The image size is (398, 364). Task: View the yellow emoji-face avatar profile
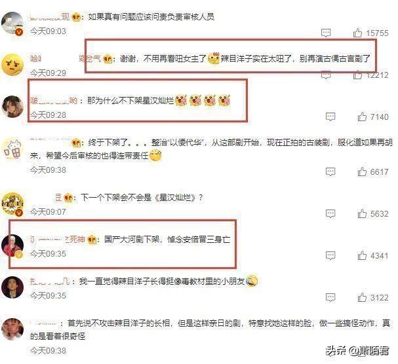coord(12,65)
